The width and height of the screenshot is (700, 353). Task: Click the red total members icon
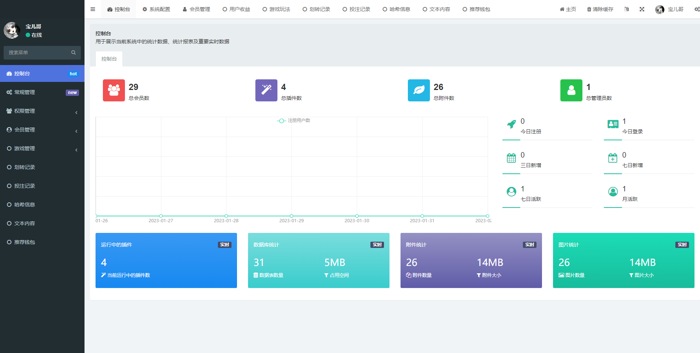click(x=114, y=90)
